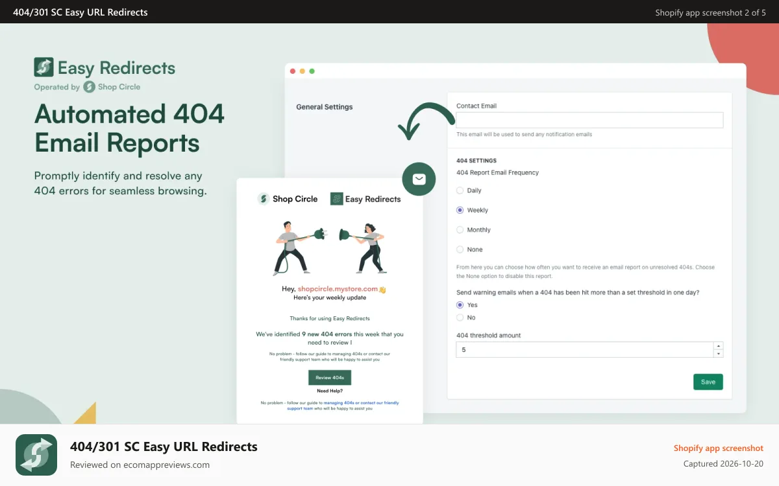Click the plug illustration in the email preview
This screenshot has width=779, height=486.
coord(330,248)
